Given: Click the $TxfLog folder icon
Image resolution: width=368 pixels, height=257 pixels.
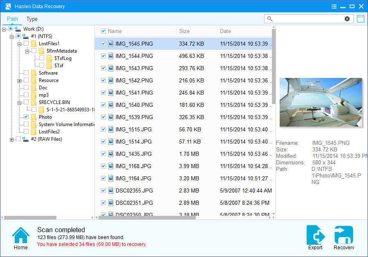Looking at the screenshot, I should [x=49, y=58].
